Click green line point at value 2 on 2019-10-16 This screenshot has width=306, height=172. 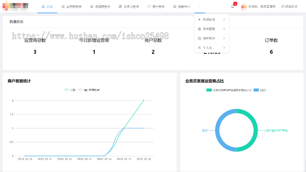point(143,100)
